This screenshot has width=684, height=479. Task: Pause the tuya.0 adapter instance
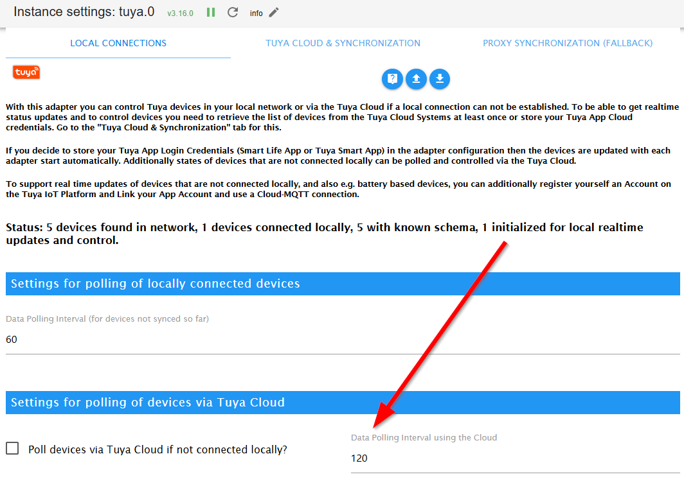(x=211, y=12)
